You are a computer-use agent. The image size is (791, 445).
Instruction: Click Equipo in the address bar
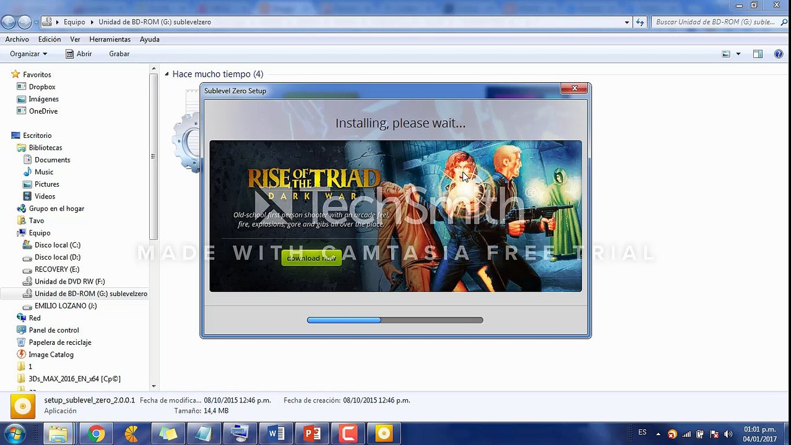pos(74,22)
